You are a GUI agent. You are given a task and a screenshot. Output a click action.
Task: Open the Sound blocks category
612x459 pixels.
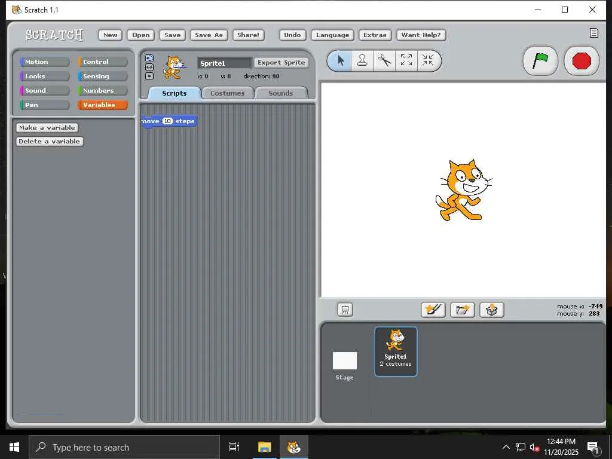(x=44, y=91)
